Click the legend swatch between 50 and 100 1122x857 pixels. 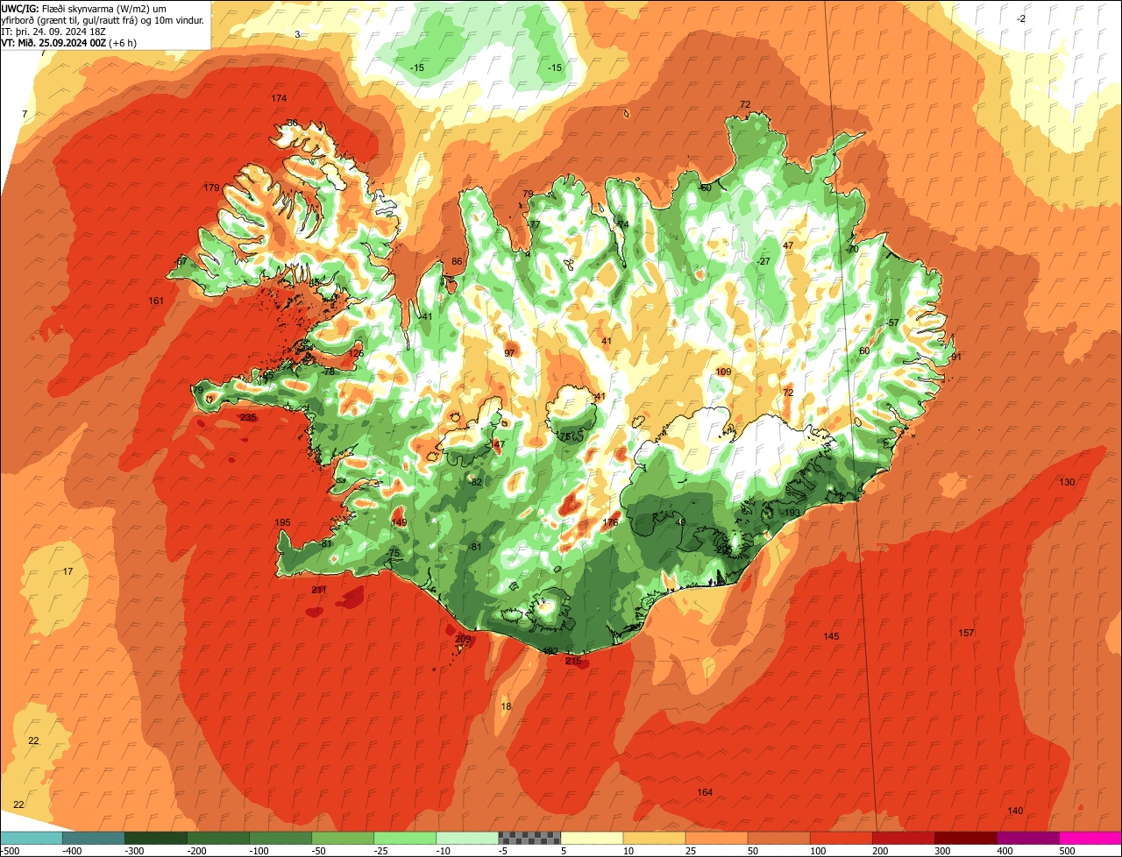[778, 839]
